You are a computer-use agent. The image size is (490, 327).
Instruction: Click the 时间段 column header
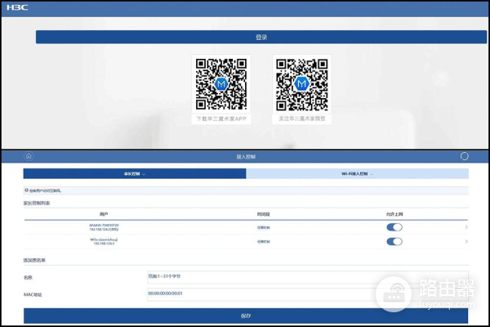[264, 214]
